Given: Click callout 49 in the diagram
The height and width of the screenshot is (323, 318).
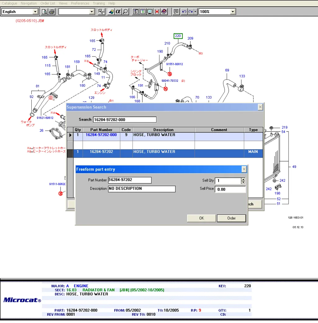Looking at the screenshot, I should [x=294, y=167].
